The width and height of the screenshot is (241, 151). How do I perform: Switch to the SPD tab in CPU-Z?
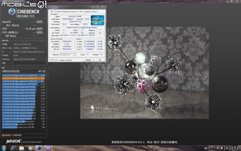[x=81, y=12]
